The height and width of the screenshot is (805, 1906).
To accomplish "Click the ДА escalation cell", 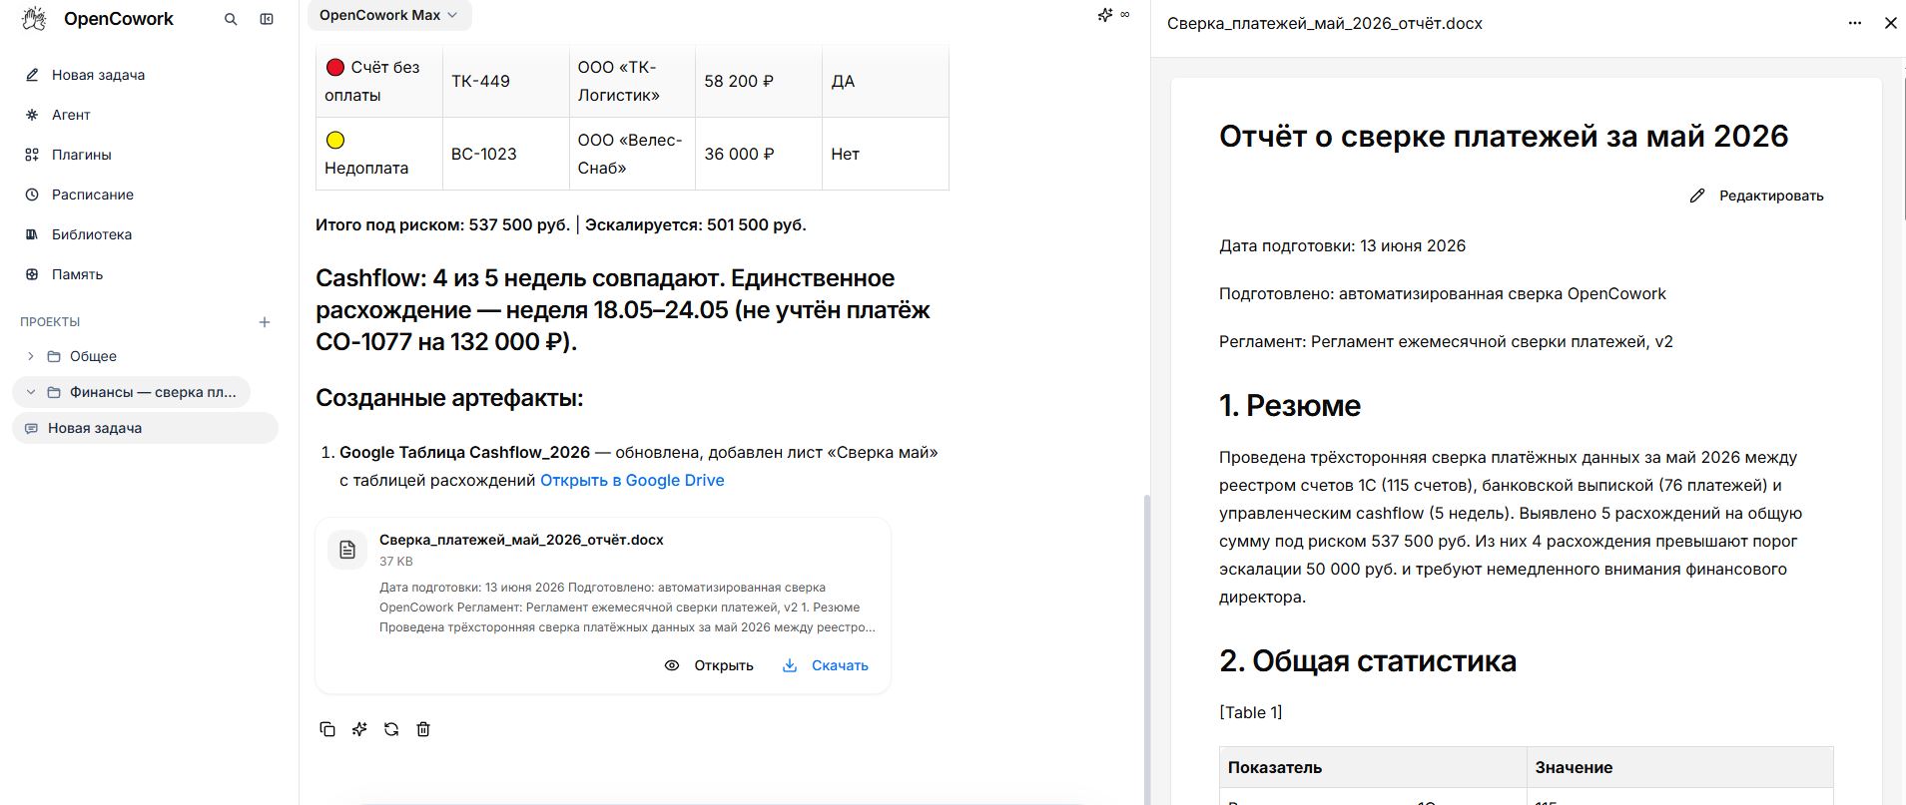I will click(x=885, y=81).
